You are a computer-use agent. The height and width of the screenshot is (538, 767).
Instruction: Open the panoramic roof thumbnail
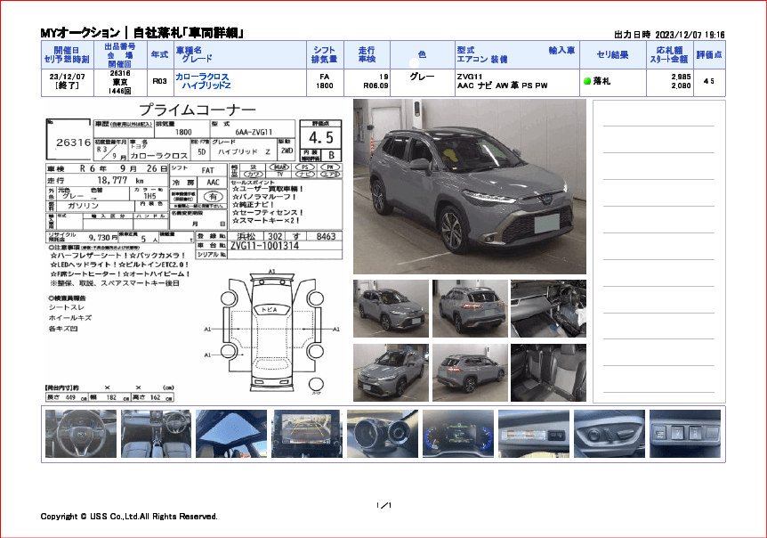pyautogui.click(x=231, y=434)
